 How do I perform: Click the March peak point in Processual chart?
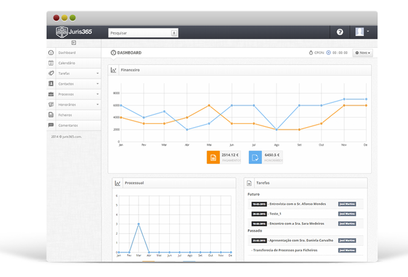(x=139, y=224)
